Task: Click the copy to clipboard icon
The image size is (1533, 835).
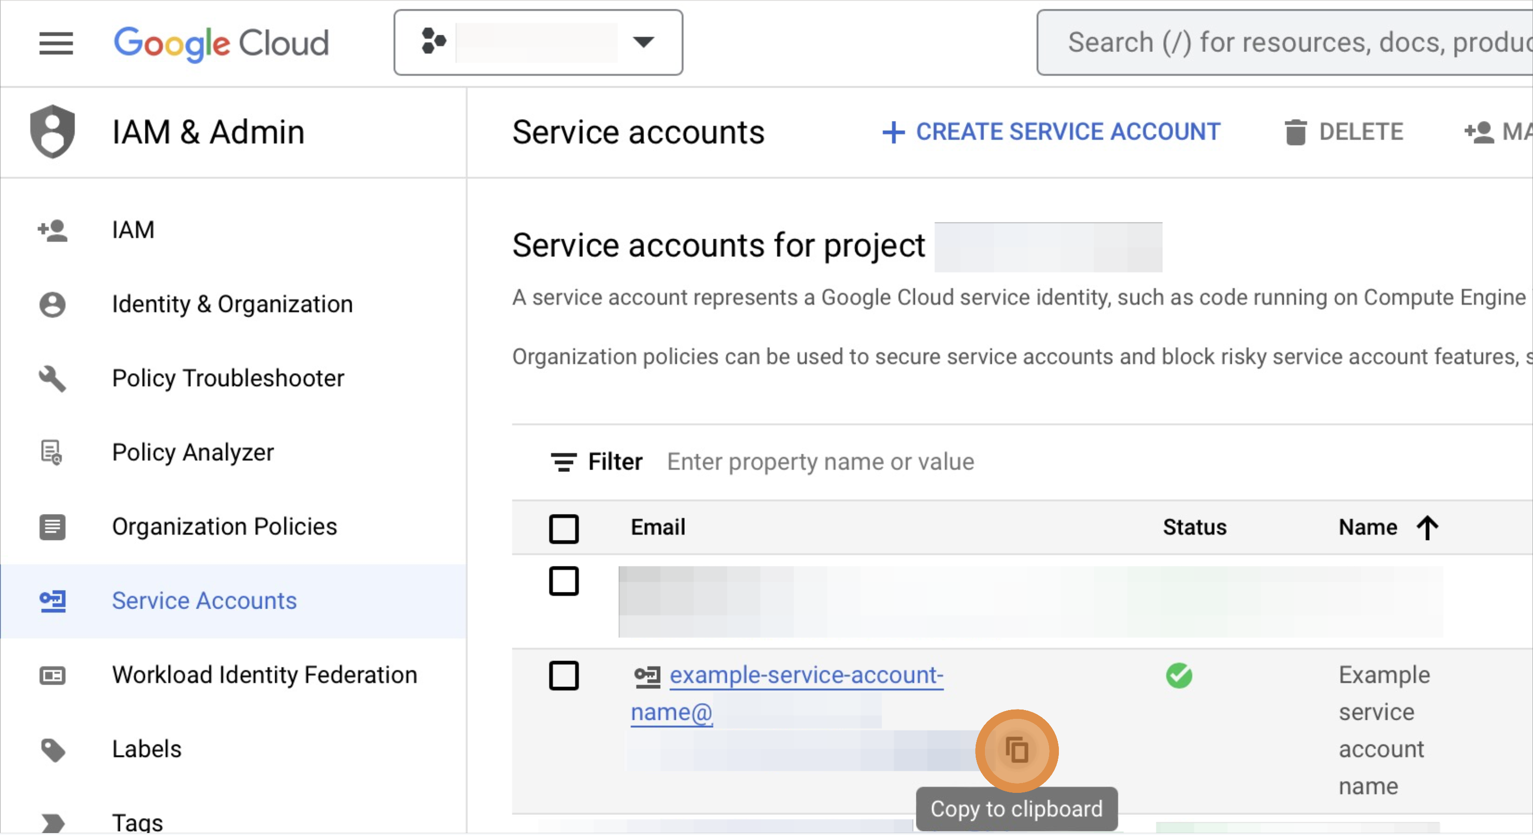Action: pos(1016,750)
